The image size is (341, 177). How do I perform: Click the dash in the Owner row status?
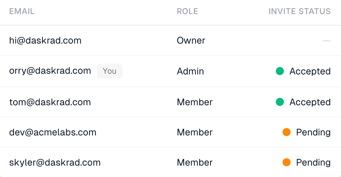(327, 41)
